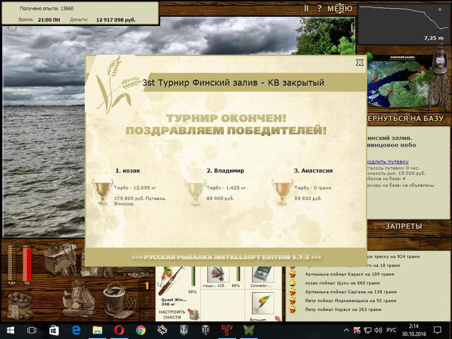
Task: Click the depth chart showing 7,25 m
Action: click(x=404, y=24)
